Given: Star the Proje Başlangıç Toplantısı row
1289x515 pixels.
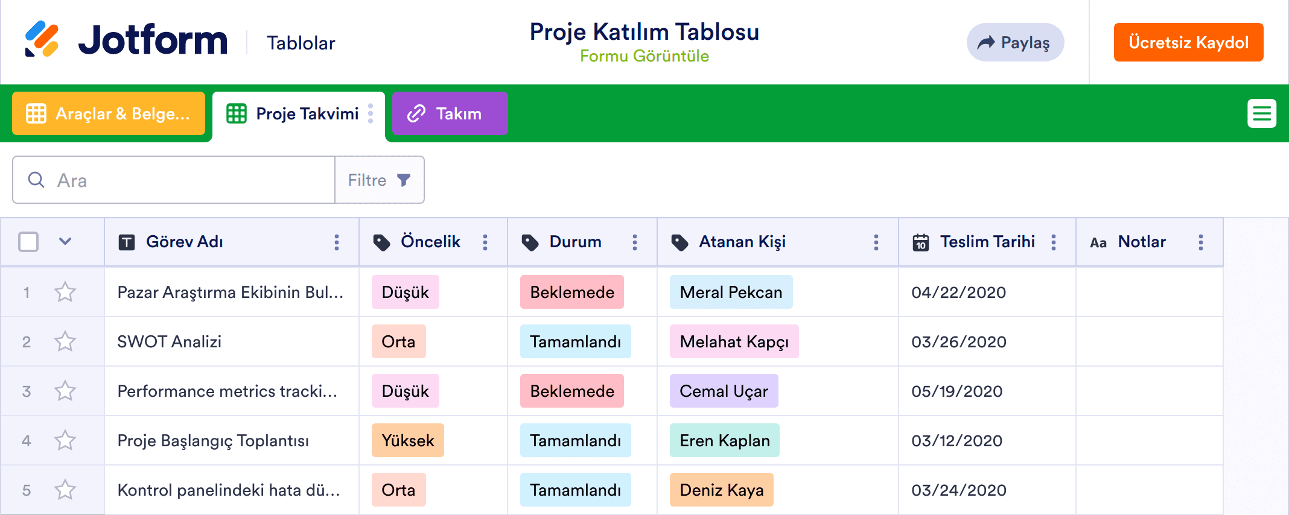Looking at the screenshot, I should [65, 441].
